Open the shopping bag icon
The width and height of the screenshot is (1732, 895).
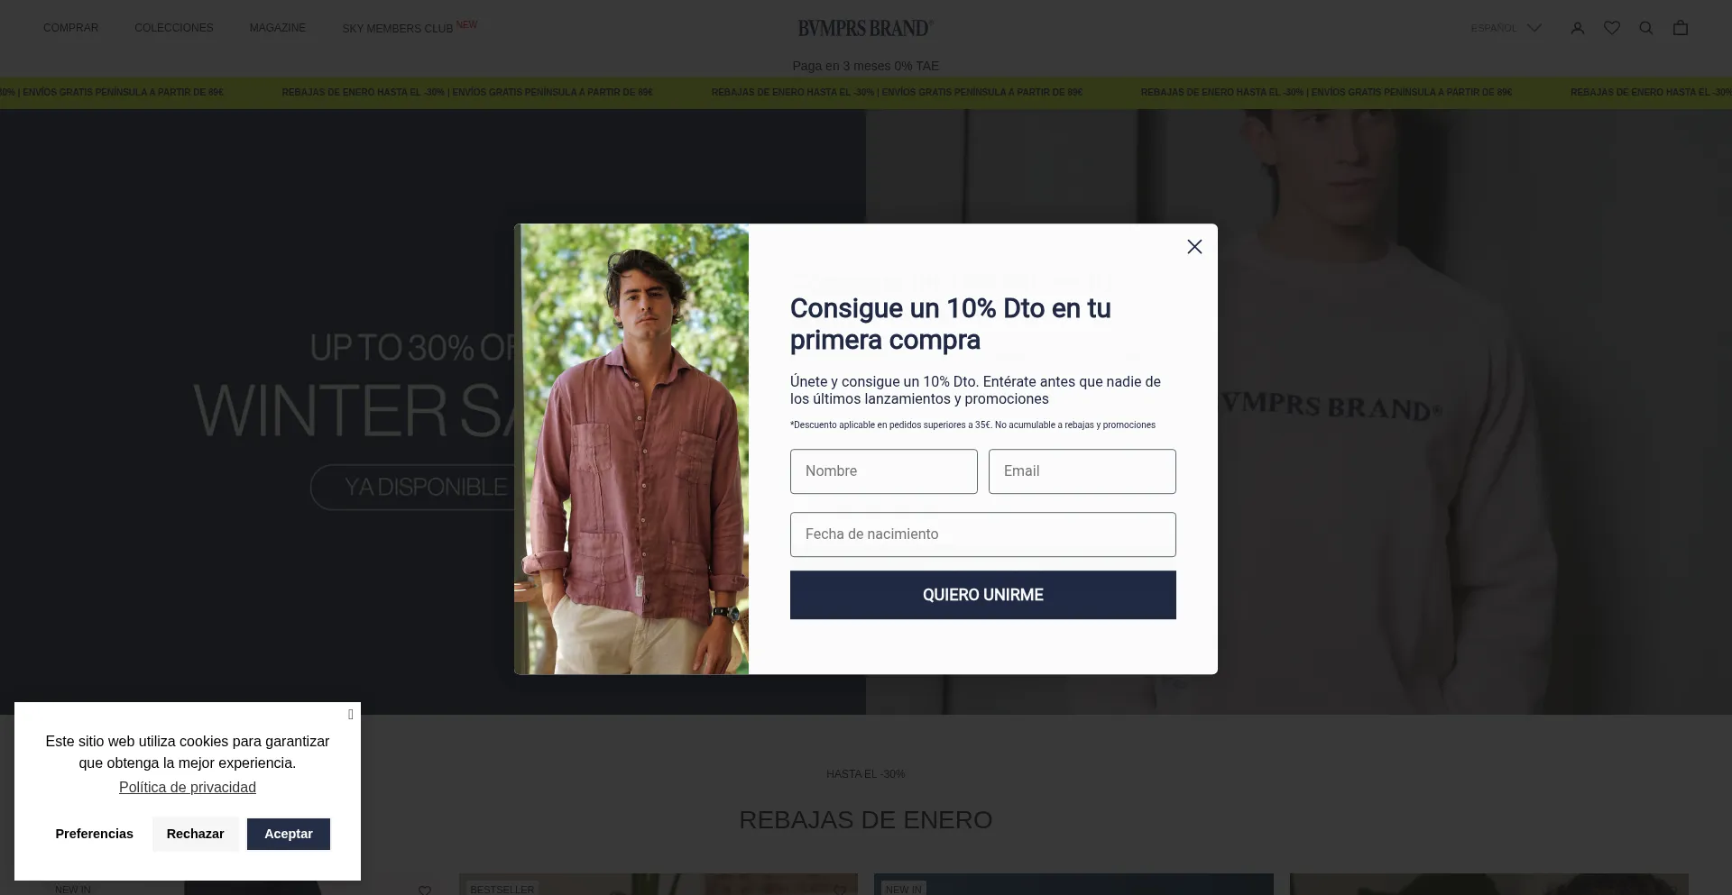click(x=1681, y=28)
